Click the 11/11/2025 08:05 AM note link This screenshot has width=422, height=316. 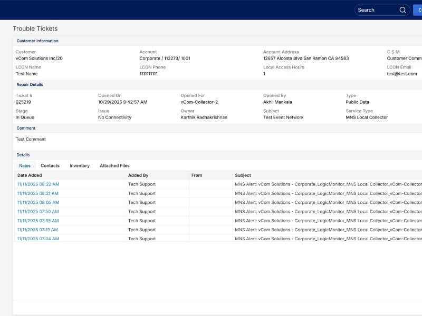tap(38, 202)
